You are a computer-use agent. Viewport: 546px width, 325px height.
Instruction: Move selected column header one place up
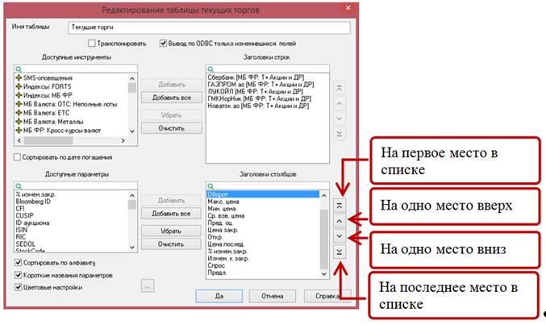click(339, 220)
